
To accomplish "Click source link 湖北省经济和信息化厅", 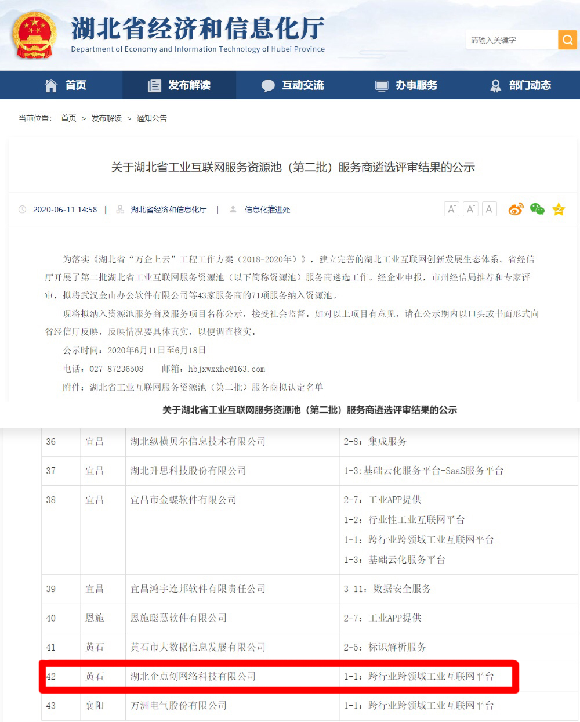I will click(169, 210).
